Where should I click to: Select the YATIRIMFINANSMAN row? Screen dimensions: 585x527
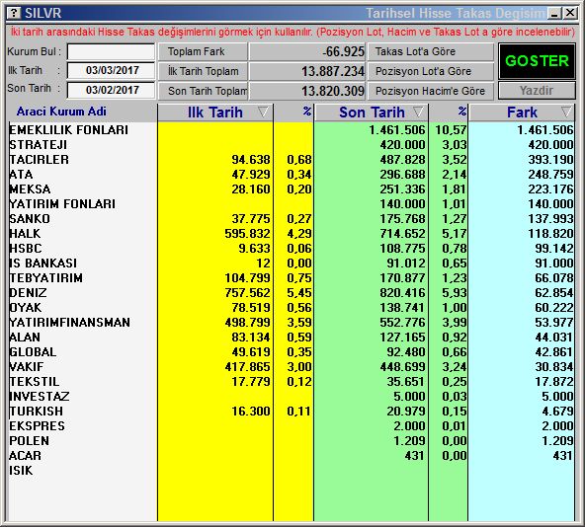tap(291, 323)
